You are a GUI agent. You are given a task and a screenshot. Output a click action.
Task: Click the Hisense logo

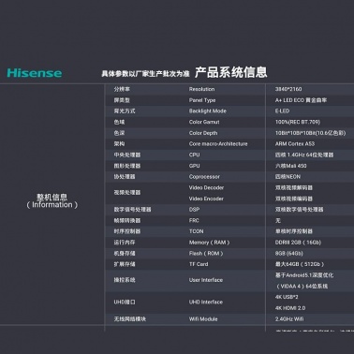(x=35, y=73)
